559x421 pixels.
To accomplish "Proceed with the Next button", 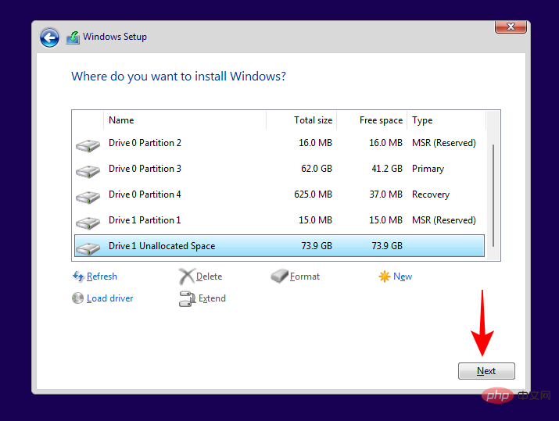I will point(486,371).
